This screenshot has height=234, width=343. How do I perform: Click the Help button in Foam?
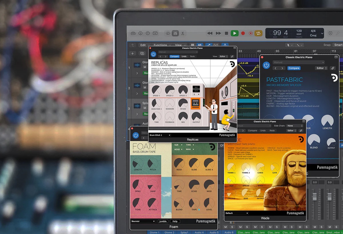click(x=175, y=221)
